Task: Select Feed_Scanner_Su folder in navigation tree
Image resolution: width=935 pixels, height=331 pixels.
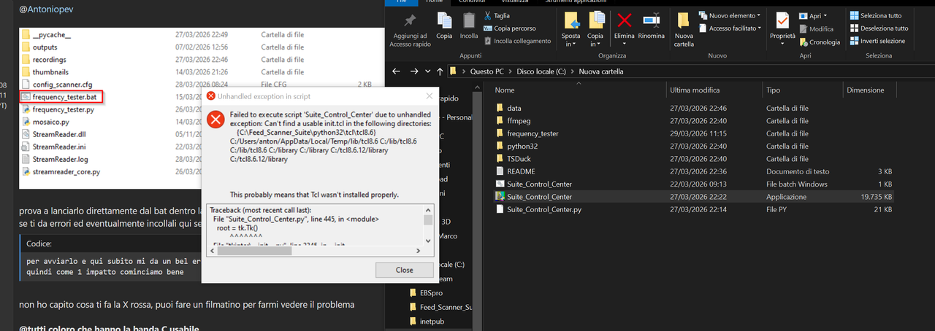Action: point(445,307)
